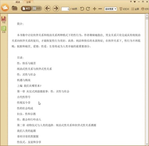The width and height of the screenshot is (149, 146).
Task: Go to previous page with left arrow
Action: coord(47,9)
